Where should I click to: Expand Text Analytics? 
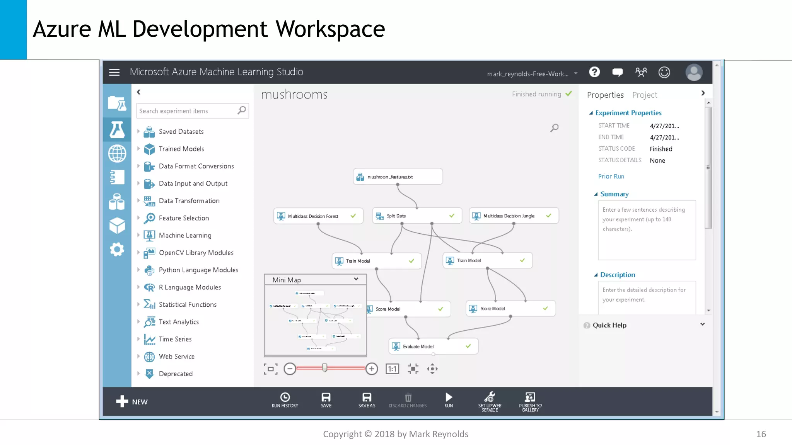point(138,322)
